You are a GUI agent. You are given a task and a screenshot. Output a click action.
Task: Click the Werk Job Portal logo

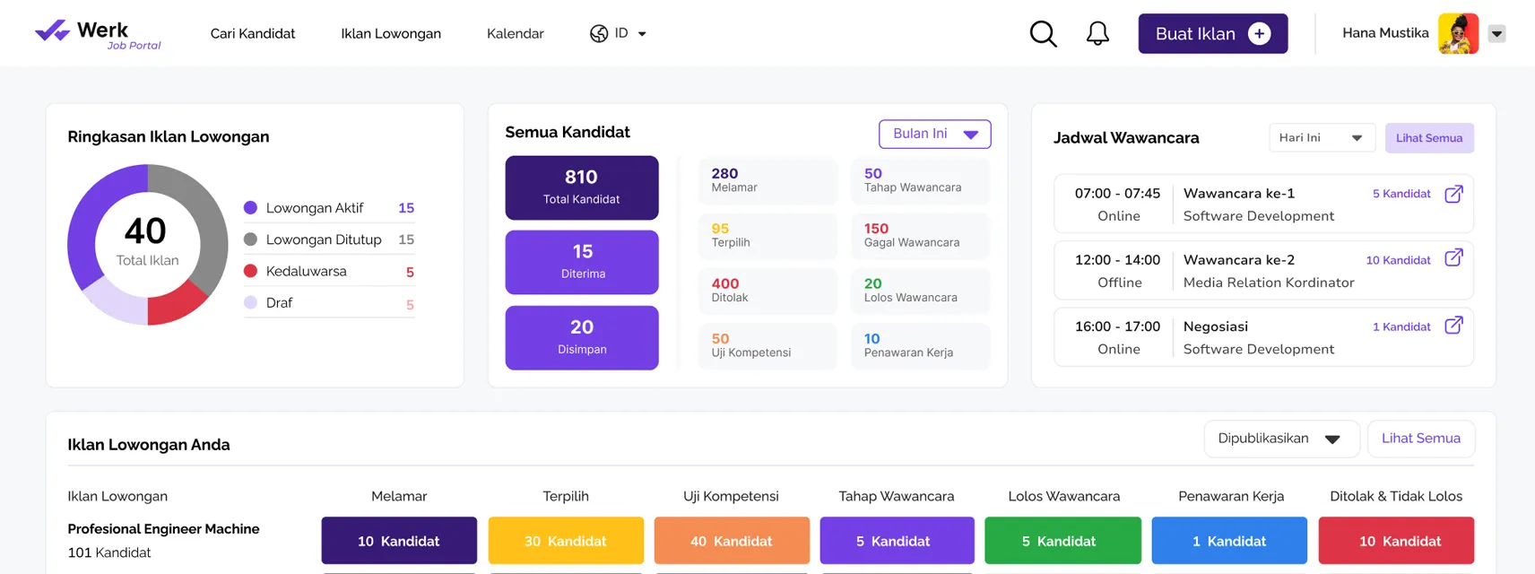click(x=98, y=33)
